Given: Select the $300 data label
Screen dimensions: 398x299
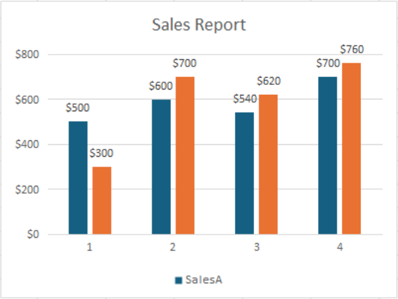Looking at the screenshot, I should [x=102, y=153].
